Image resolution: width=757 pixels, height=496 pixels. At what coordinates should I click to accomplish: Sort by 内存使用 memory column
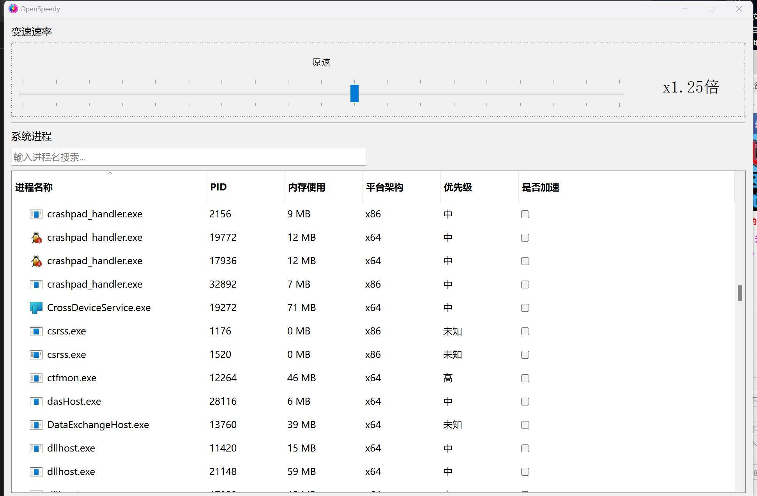click(306, 187)
